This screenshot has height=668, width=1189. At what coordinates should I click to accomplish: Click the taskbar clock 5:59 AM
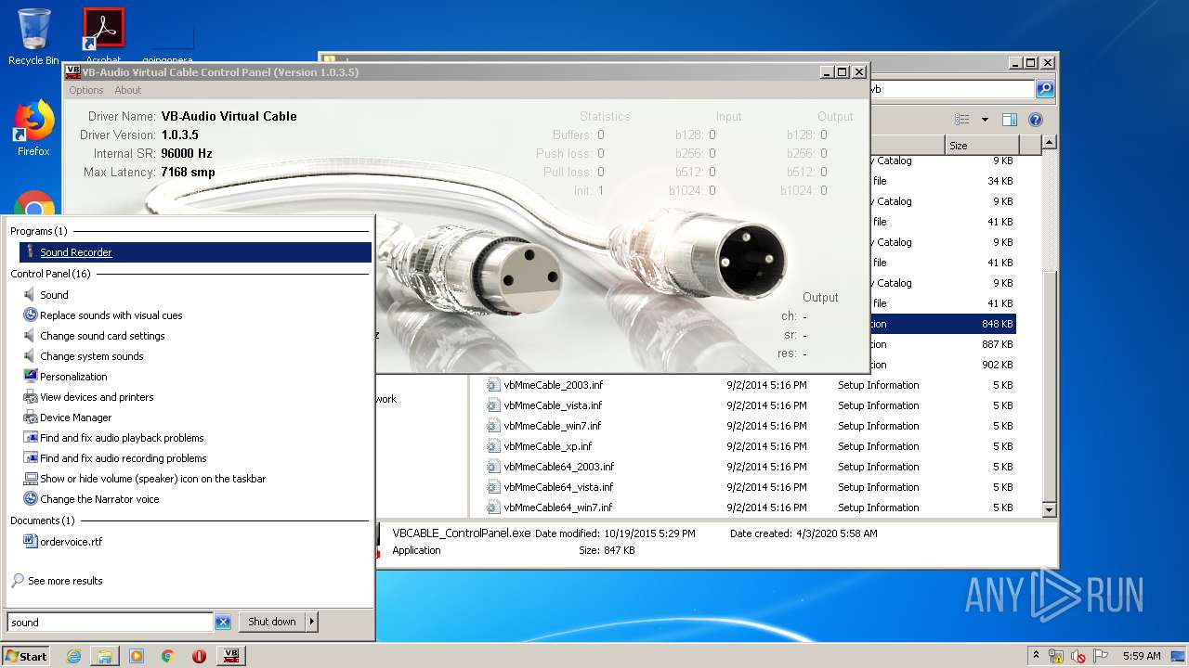[1142, 656]
